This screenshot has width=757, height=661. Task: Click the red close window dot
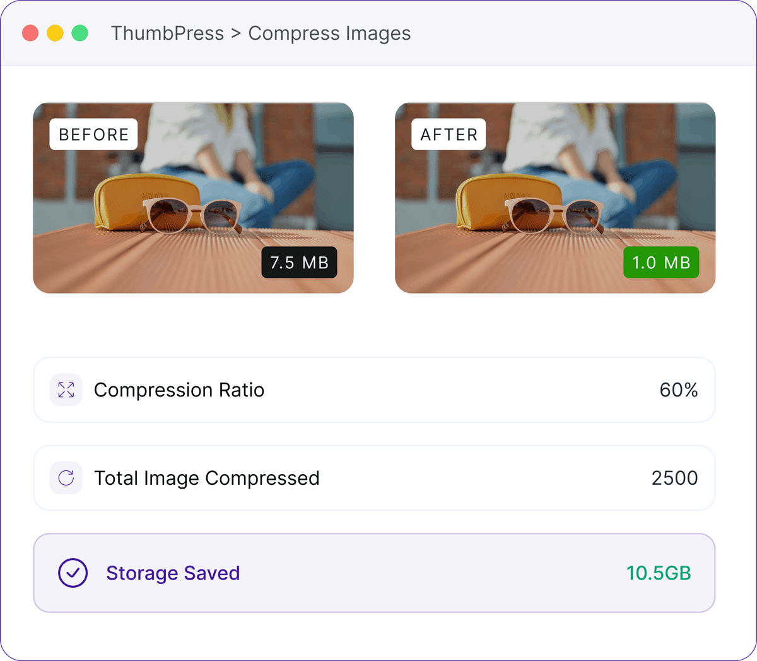(x=30, y=33)
